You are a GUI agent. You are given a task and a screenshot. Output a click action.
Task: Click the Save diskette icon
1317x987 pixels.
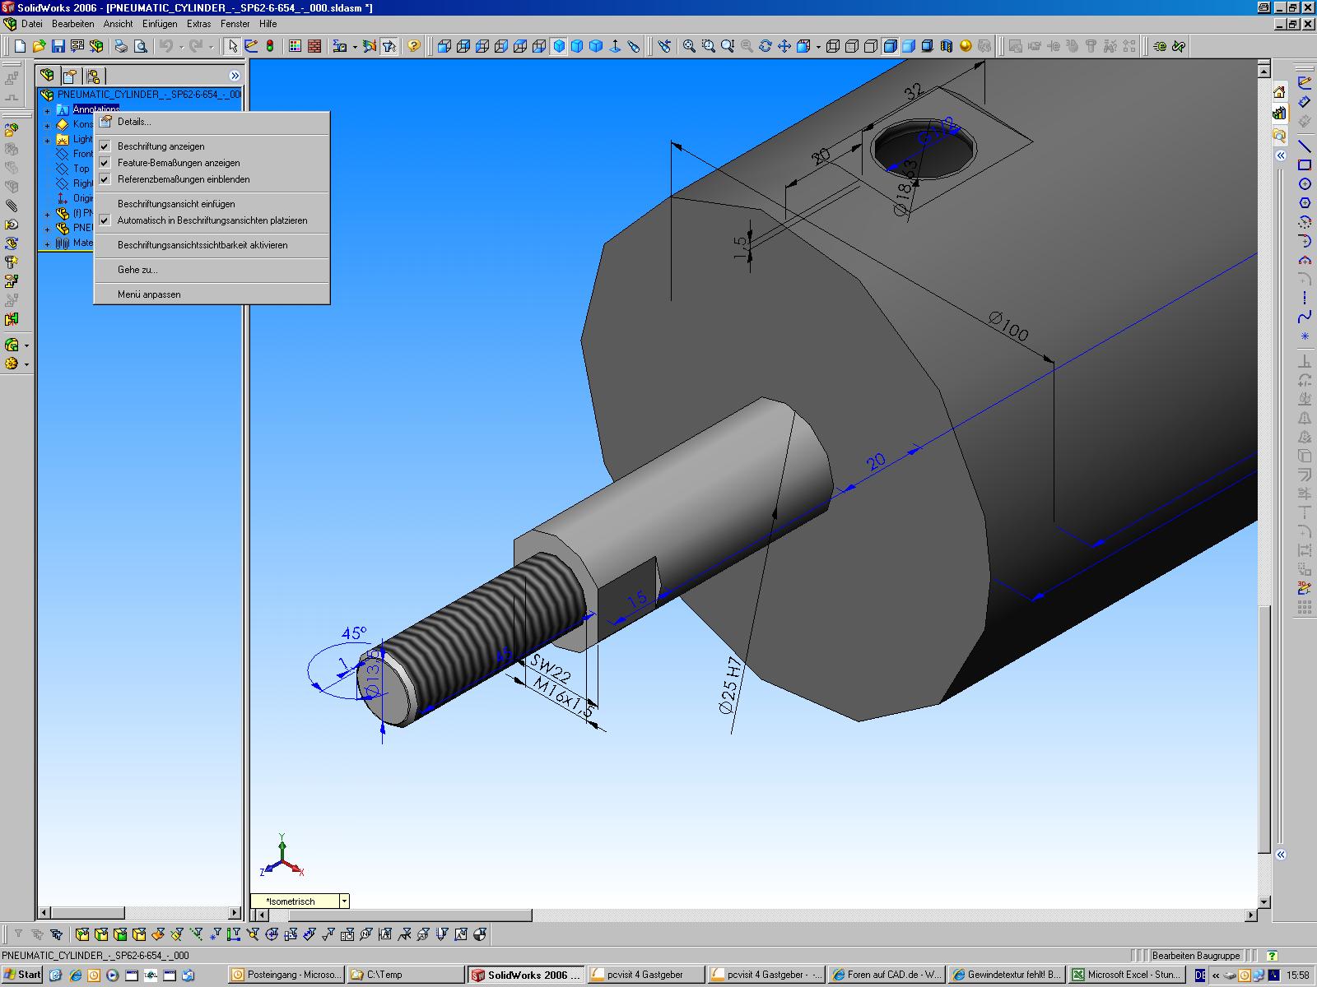point(58,47)
